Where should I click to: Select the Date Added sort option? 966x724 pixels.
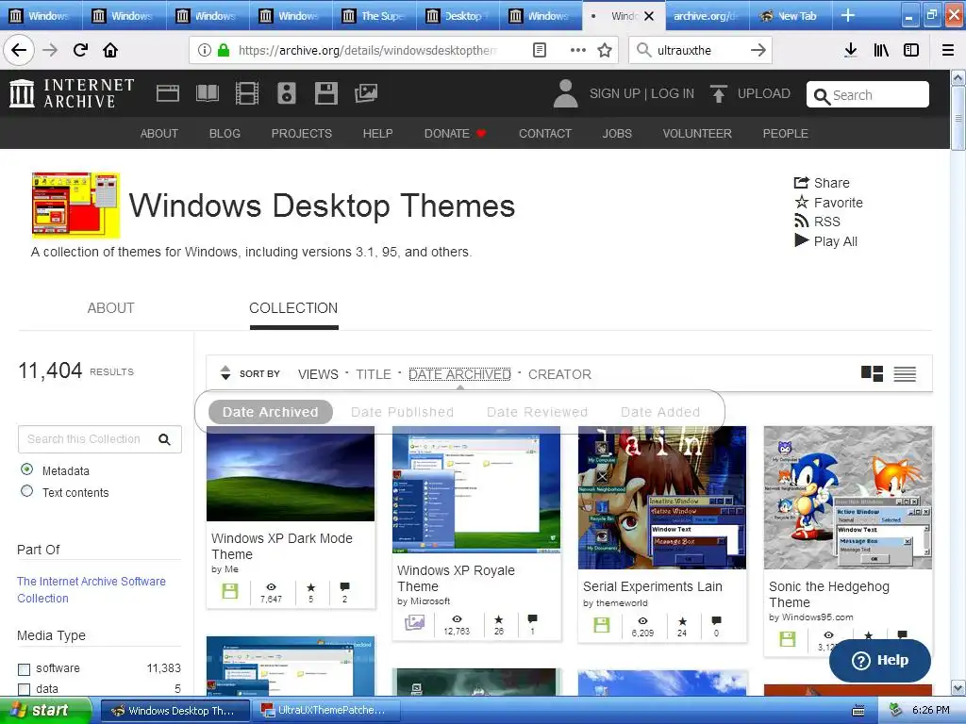tap(660, 412)
